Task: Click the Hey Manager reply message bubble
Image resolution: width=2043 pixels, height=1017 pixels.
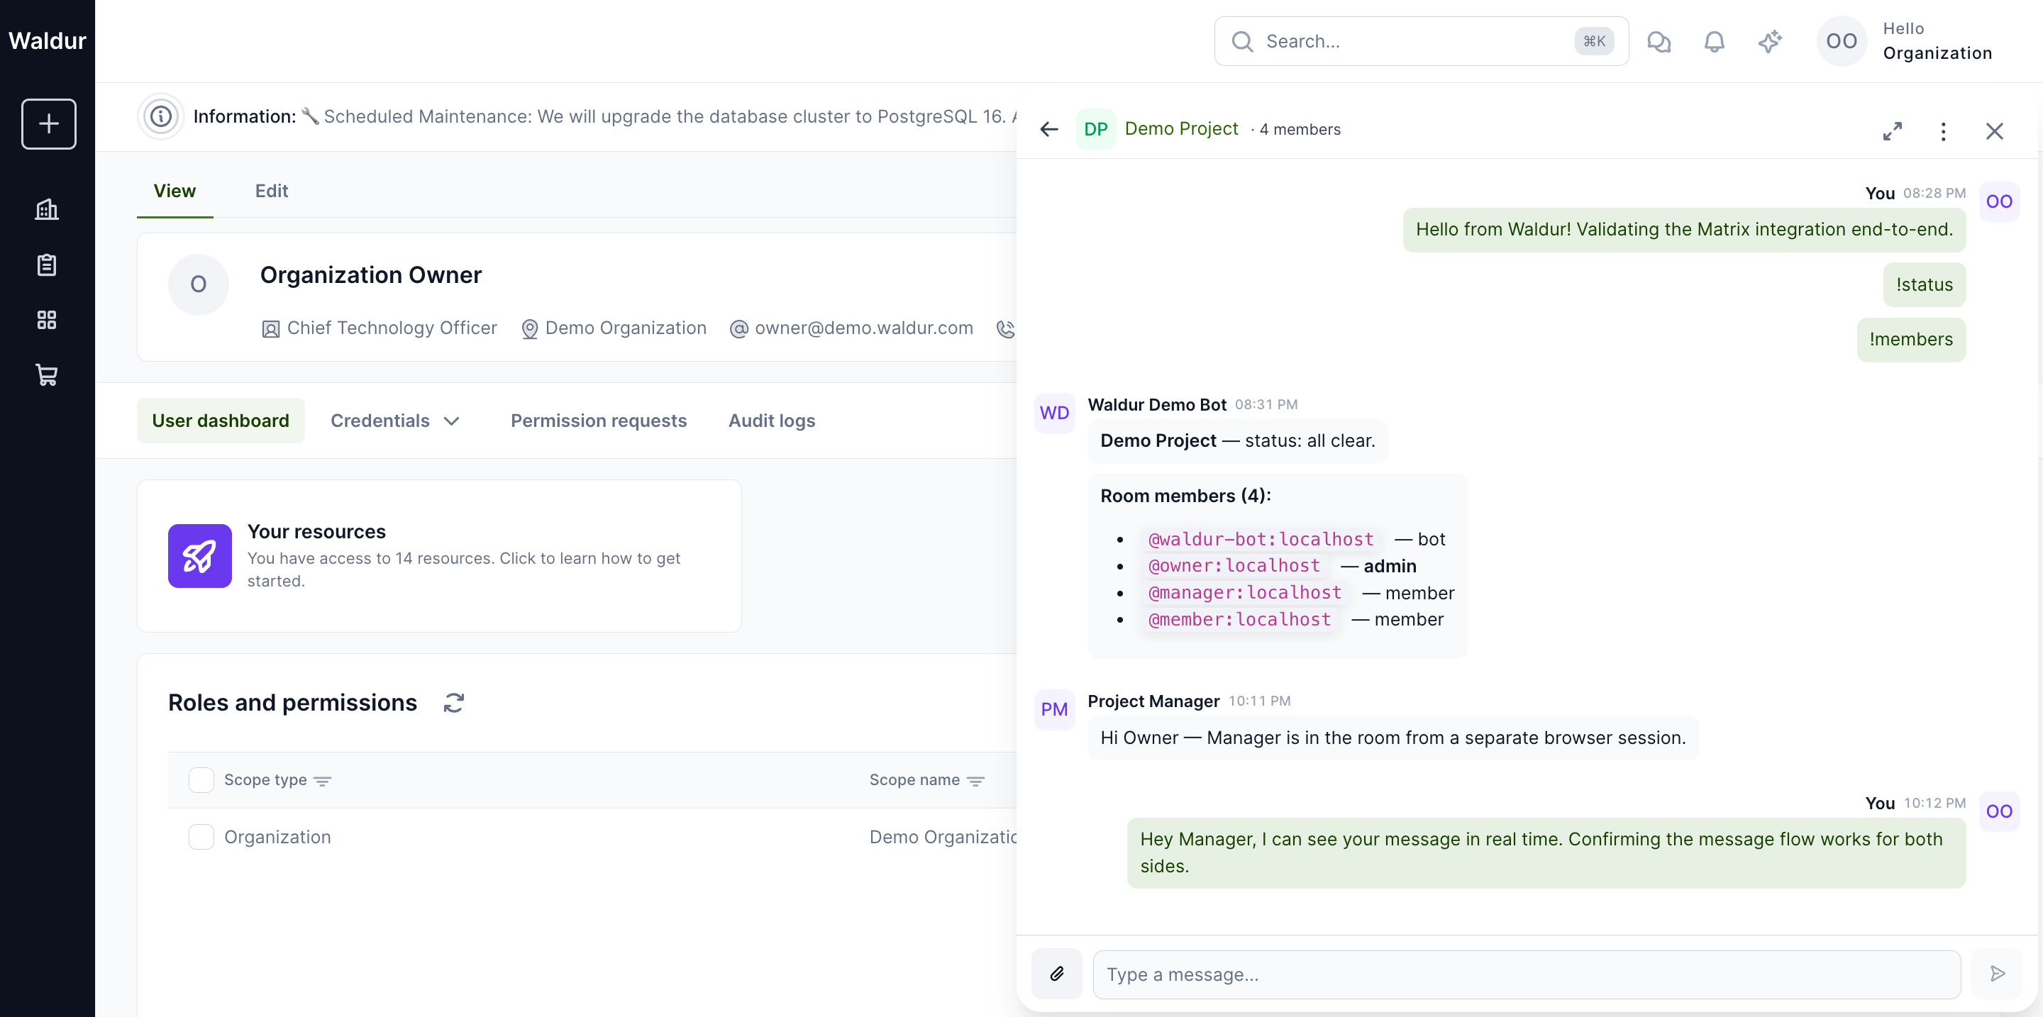Action: tap(1546, 853)
